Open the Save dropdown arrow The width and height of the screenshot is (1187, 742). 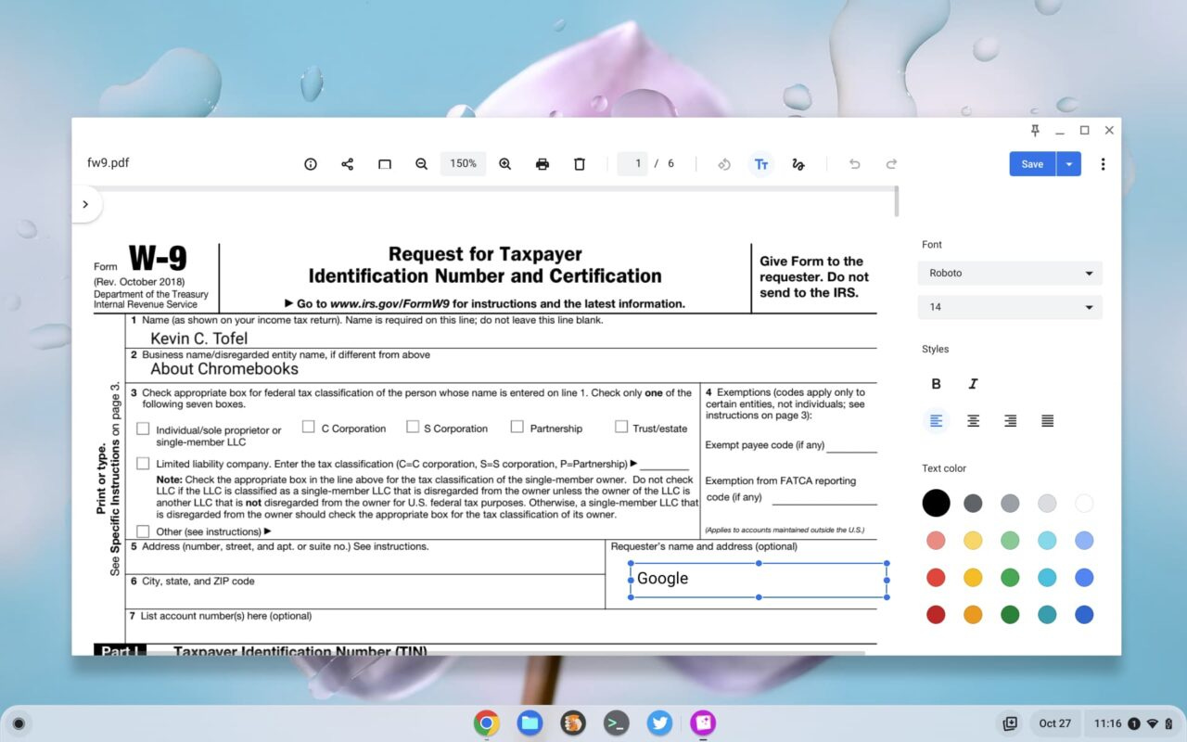point(1069,164)
